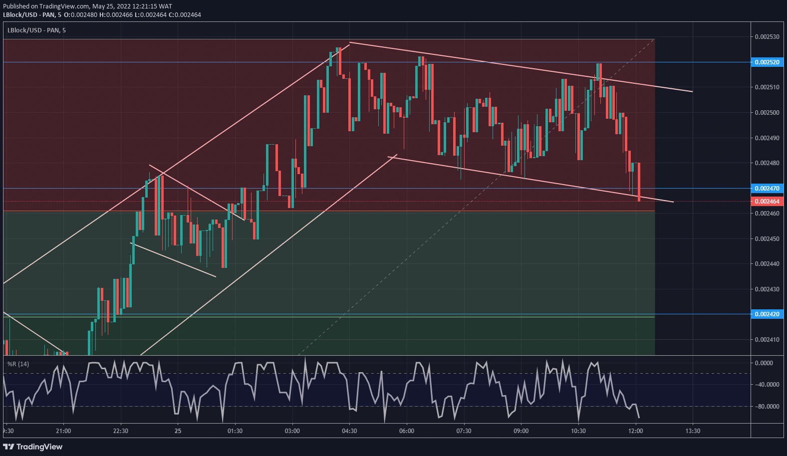Click the 07:30 time axis label

point(464,431)
